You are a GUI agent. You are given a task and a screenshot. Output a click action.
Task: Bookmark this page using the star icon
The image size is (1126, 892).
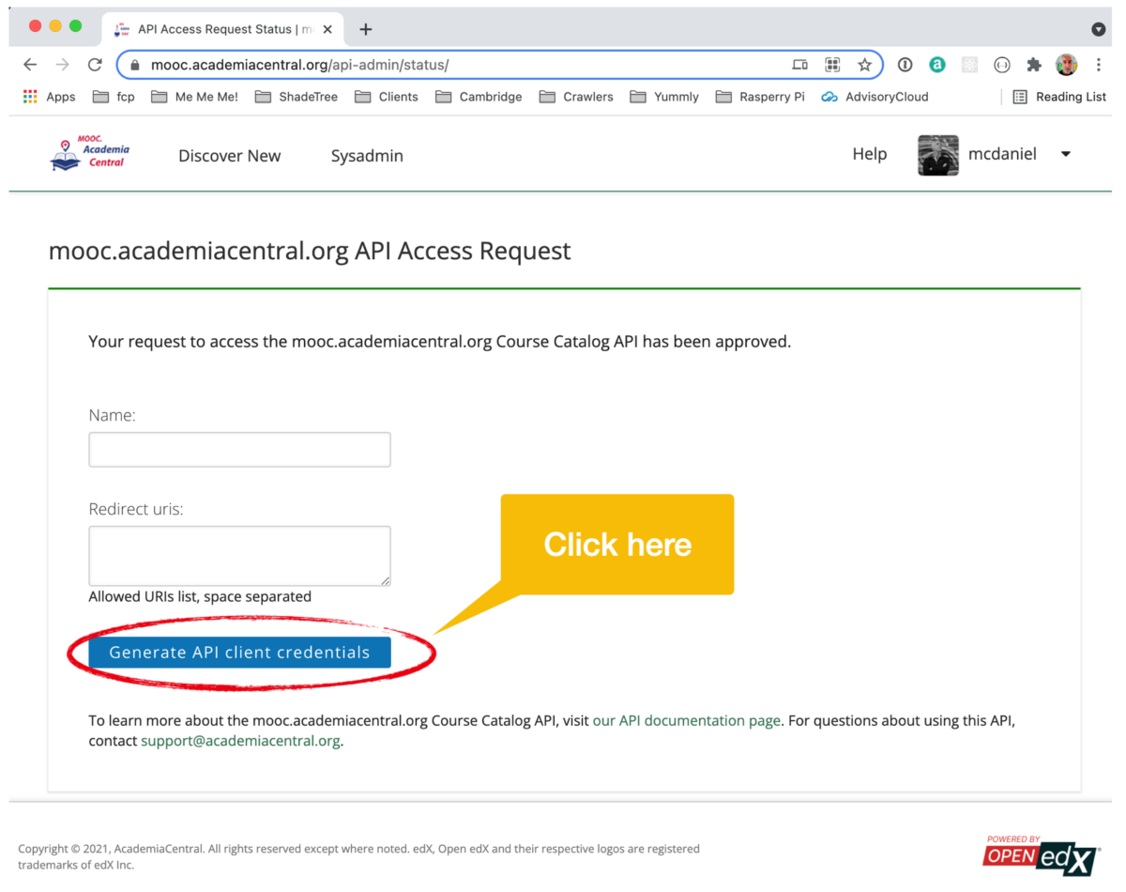click(864, 64)
